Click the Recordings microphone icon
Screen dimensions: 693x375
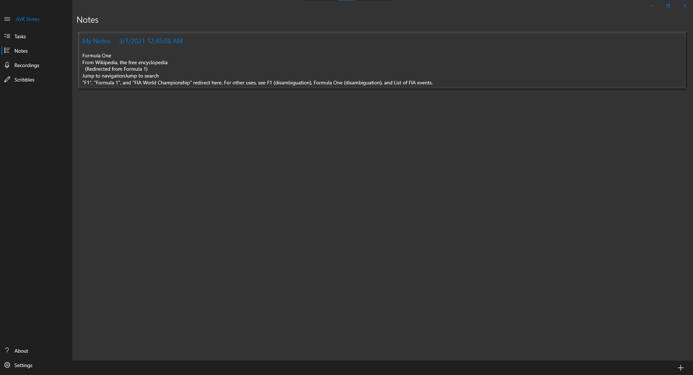7,65
